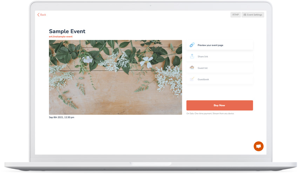The height and width of the screenshot is (174, 298).
Task: Click the Sep 8th 2021 event date
Action: [x=61, y=117]
